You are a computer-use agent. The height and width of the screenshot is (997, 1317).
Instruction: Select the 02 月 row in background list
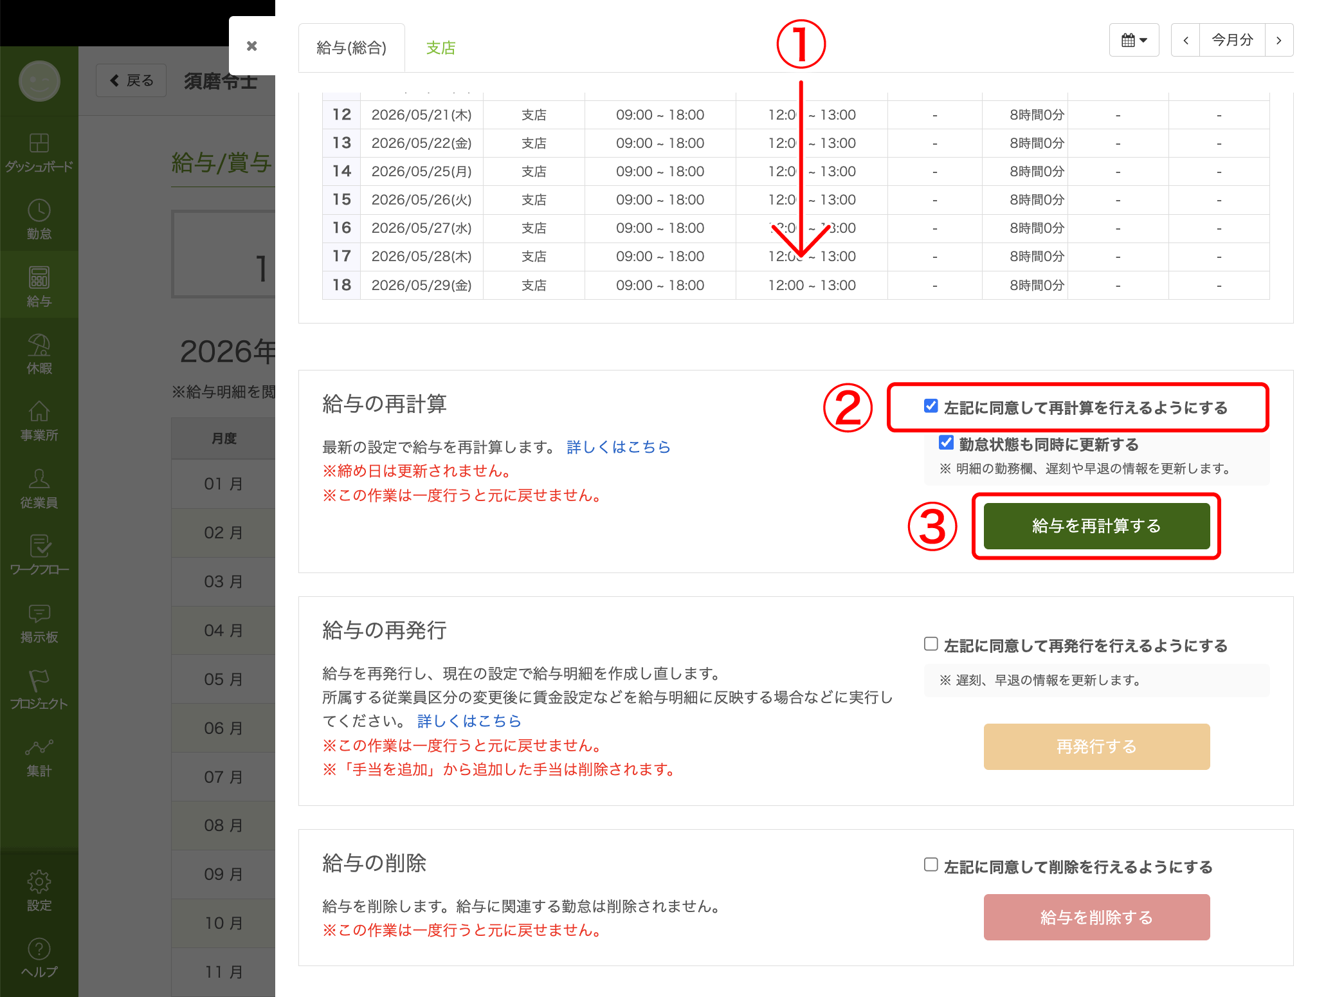tap(223, 533)
